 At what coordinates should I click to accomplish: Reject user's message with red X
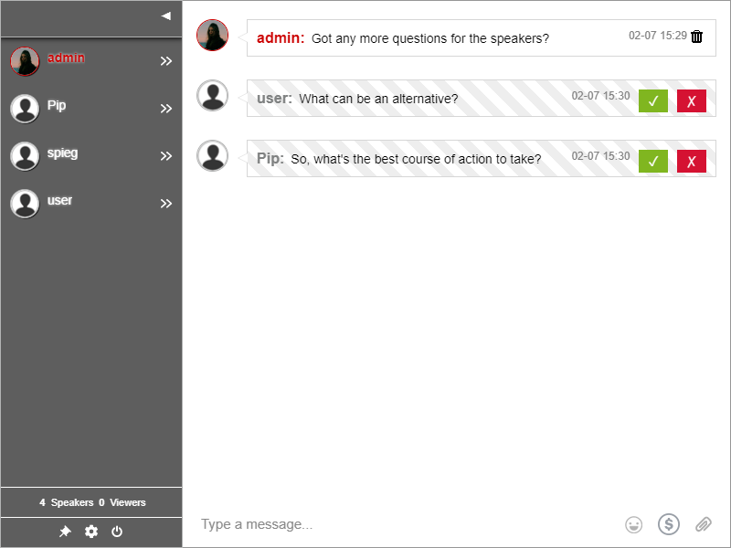(692, 101)
